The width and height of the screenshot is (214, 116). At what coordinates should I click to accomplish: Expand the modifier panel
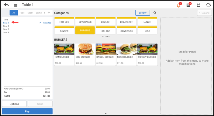[x=204, y=13]
